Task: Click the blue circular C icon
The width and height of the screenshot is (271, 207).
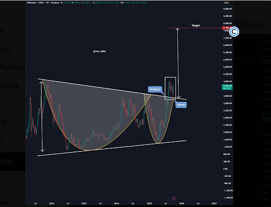Action: click(234, 32)
